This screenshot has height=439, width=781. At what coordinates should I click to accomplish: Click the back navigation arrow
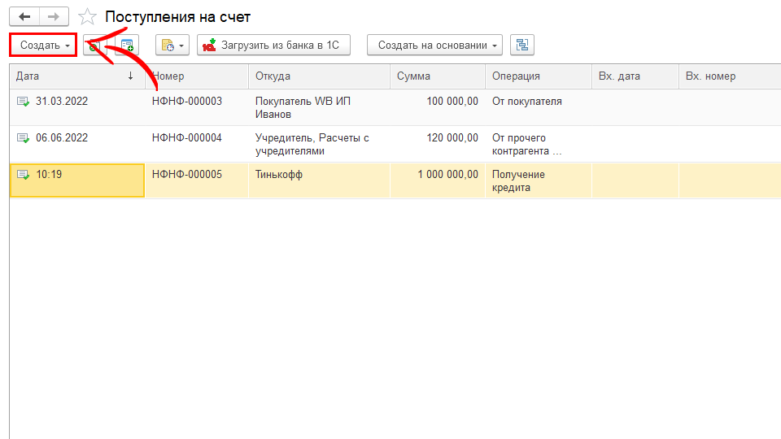(x=24, y=16)
